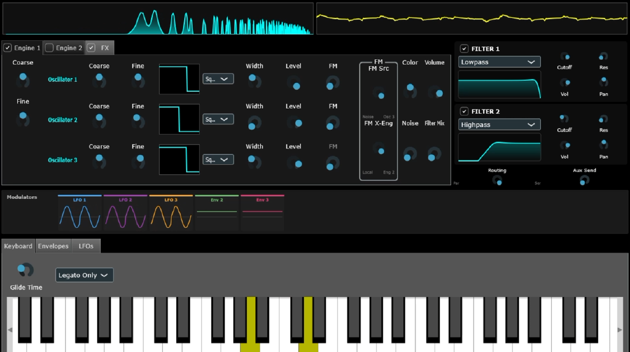Select the LFO 1 modulator
Screen dimensions: 630x352
(x=80, y=213)
